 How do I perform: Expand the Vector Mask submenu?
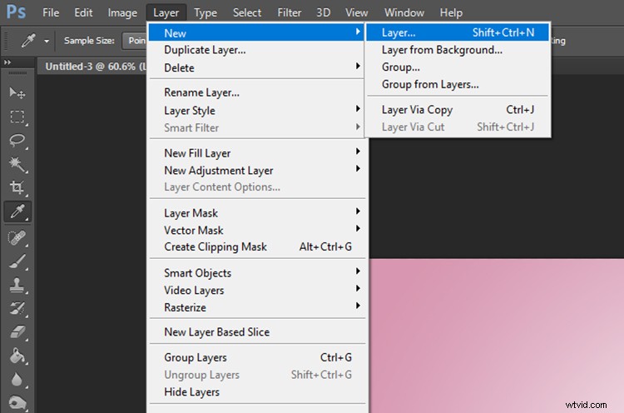point(256,230)
